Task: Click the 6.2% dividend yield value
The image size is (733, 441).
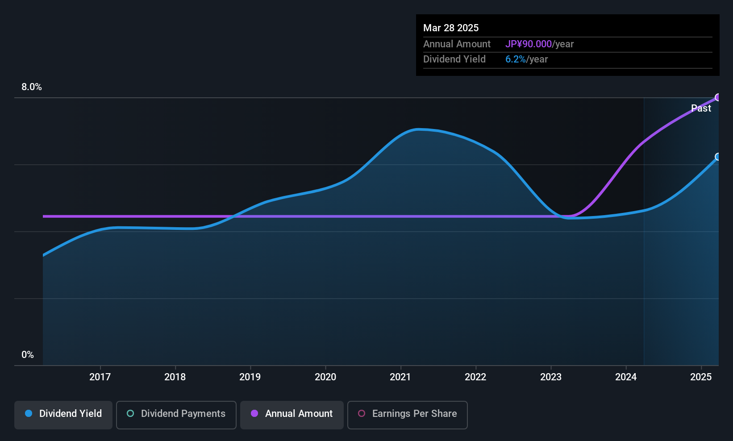Action: [516, 59]
